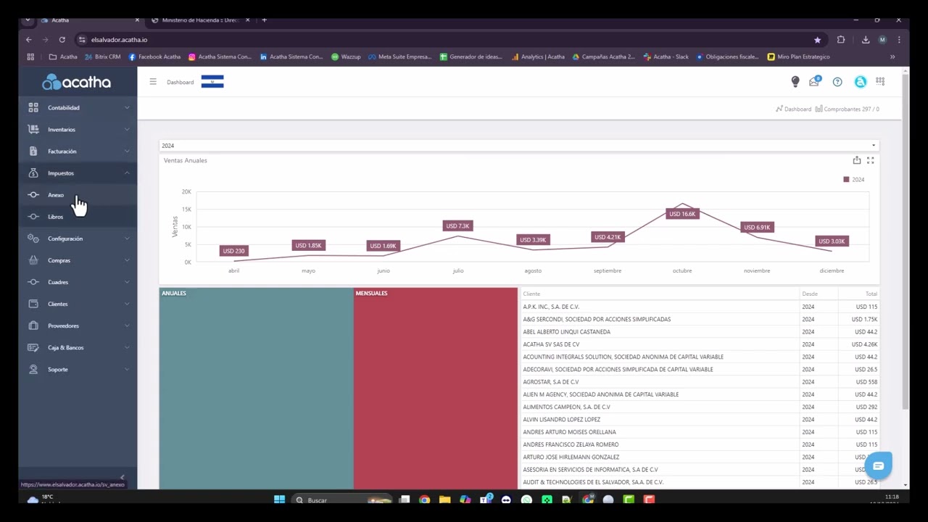Click the chart export icon
Viewport: 928px width, 522px height.
coord(857,160)
